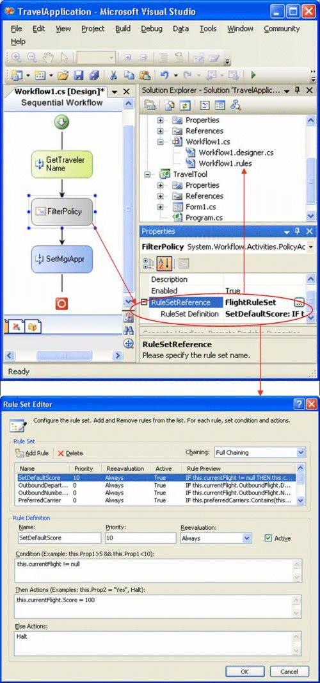Open the Project menu
This screenshot has height=683, width=320.
click(93, 28)
